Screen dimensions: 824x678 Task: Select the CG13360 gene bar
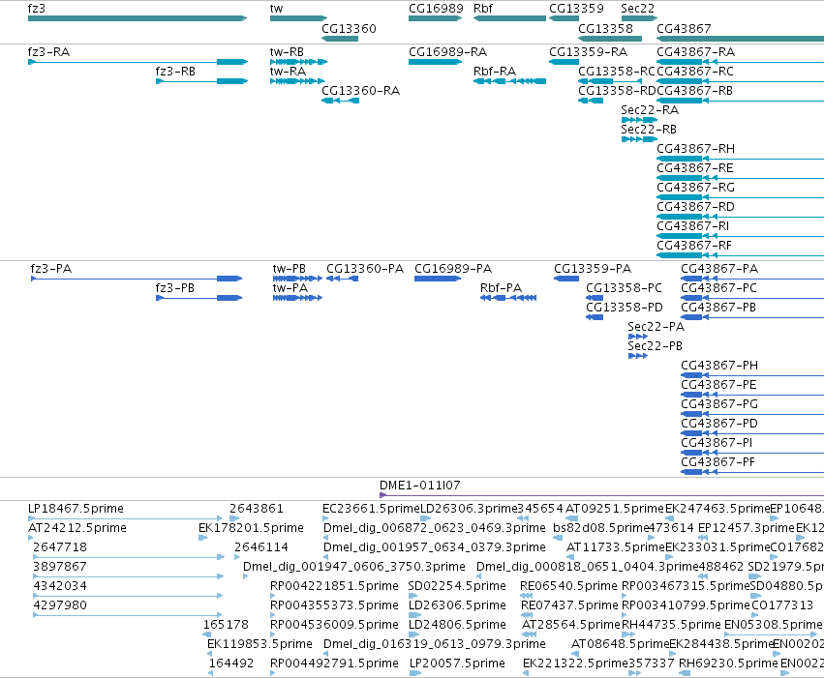[340, 39]
